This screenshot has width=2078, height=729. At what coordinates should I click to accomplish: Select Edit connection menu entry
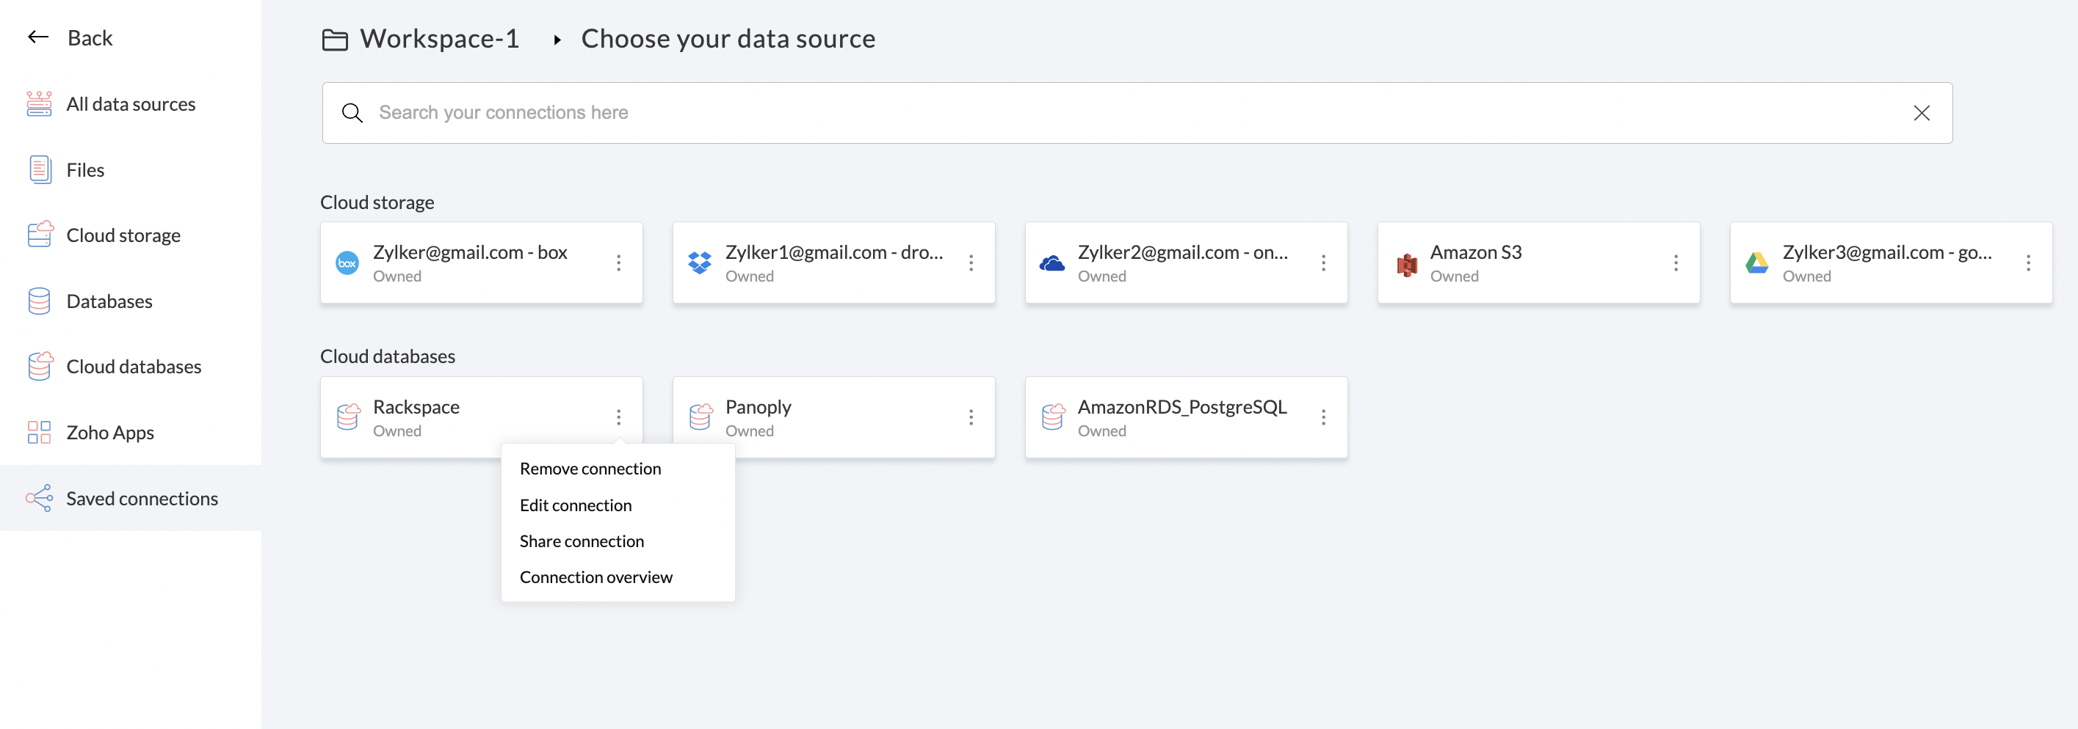(x=575, y=505)
